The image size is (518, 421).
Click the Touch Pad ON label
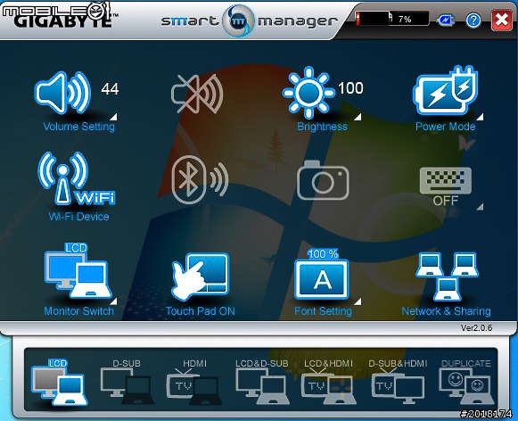(201, 311)
